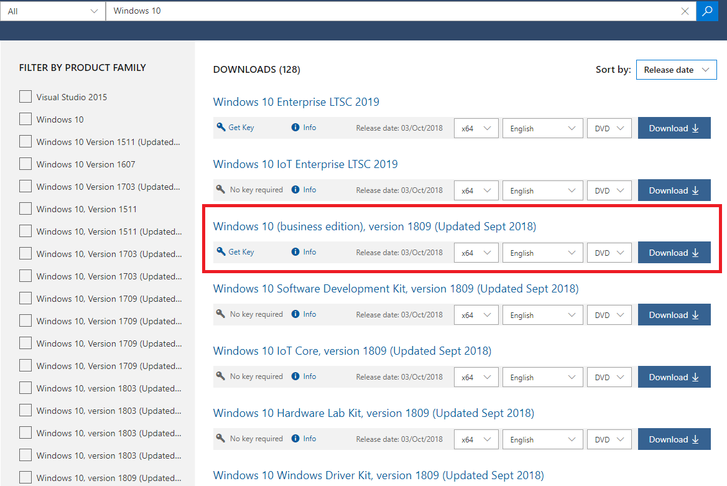This screenshot has height=486, width=727.
Task: Download Windows 10 Enterprise LTSC 2019
Action: click(x=674, y=128)
